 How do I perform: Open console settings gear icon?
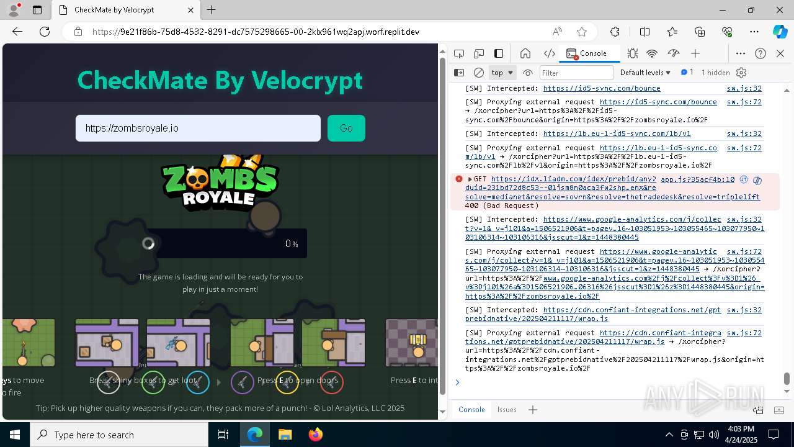tap(741, 73)
